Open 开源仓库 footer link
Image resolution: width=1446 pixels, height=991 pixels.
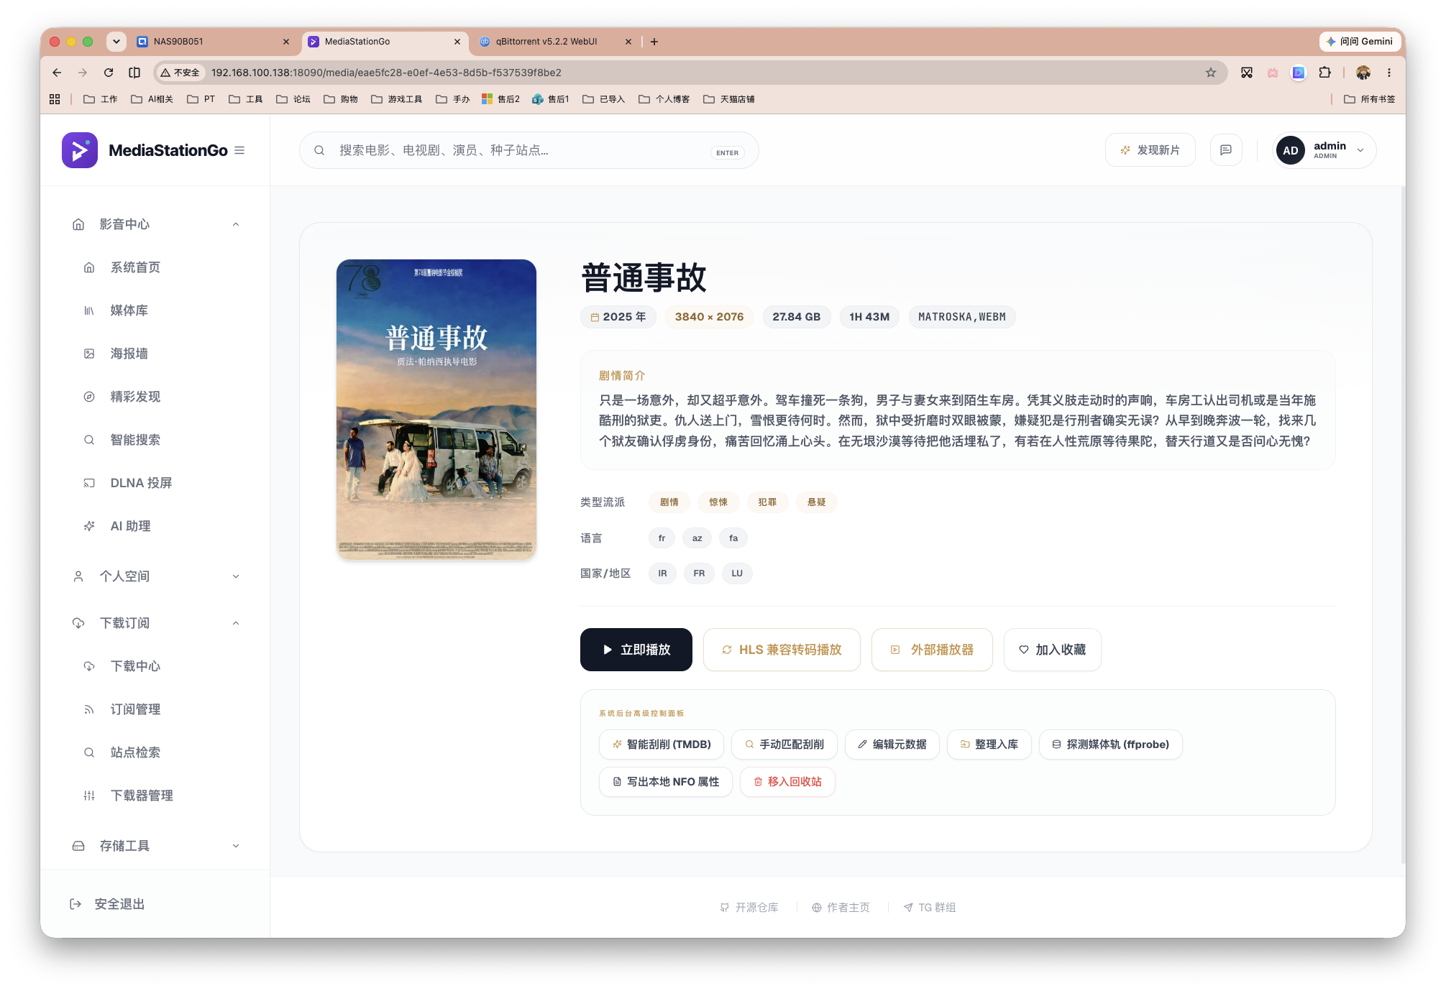[749, 908]
